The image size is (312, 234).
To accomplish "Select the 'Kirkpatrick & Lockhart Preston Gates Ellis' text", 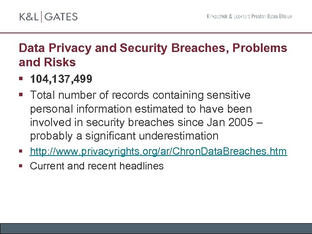I will click(x=246, y=16).
